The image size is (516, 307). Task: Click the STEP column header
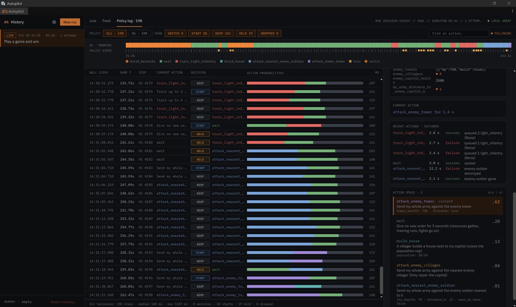coord(142,73)
